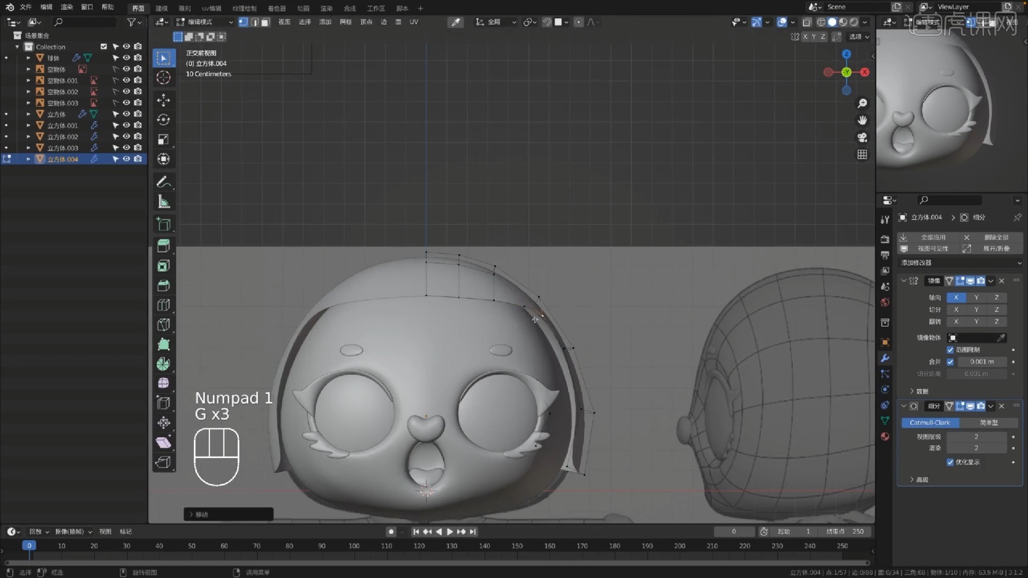
Task: Click the pan hand viewport icon
Action: click(862, 120)
